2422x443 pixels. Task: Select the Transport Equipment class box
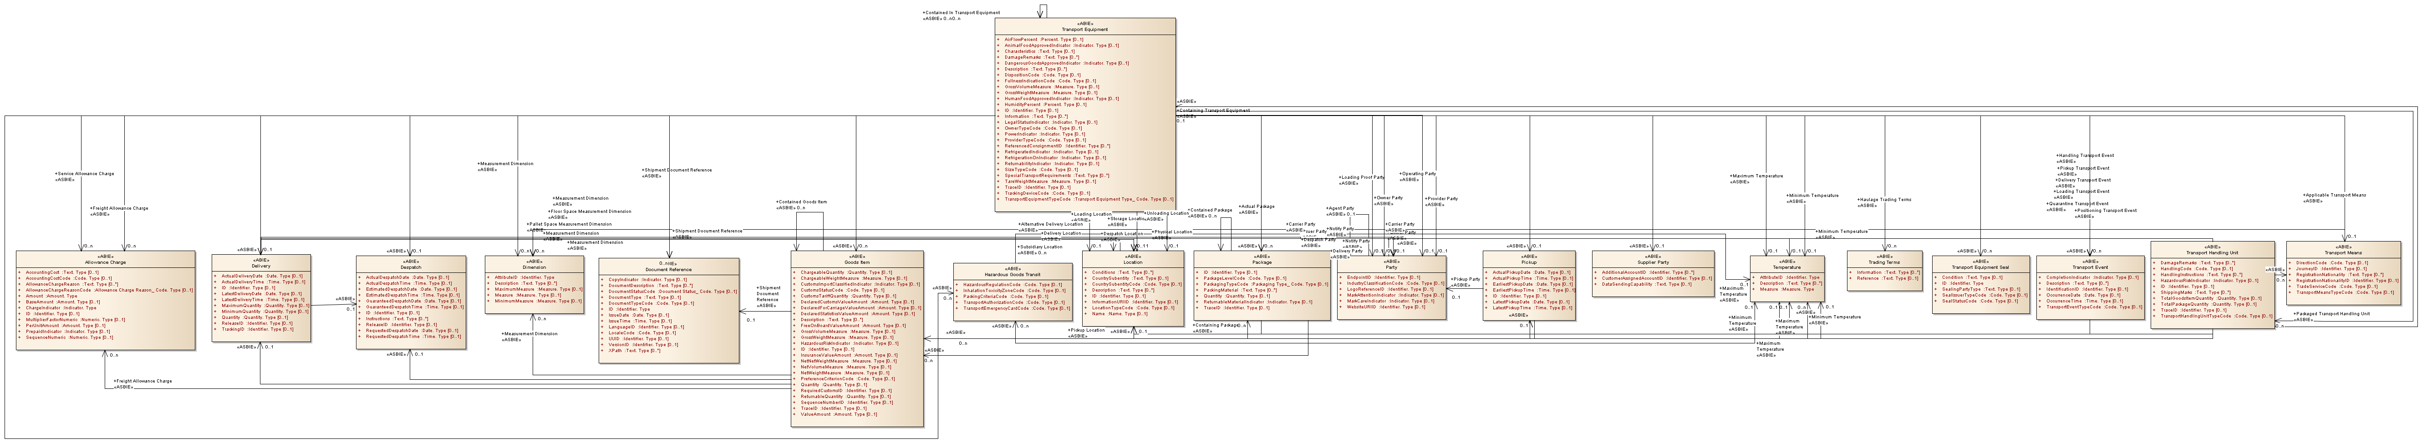[1084, 113]
